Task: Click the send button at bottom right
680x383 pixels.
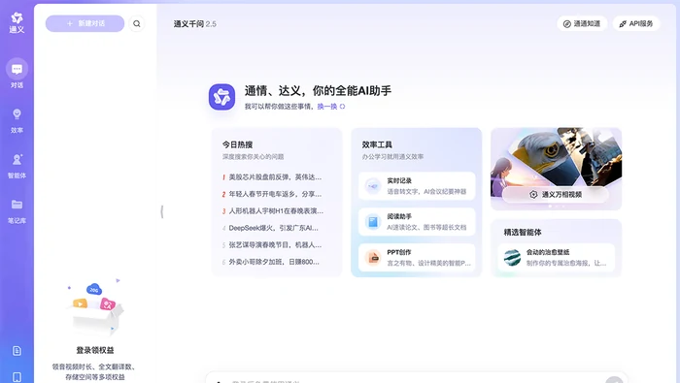Action: [x=614, y=380]
